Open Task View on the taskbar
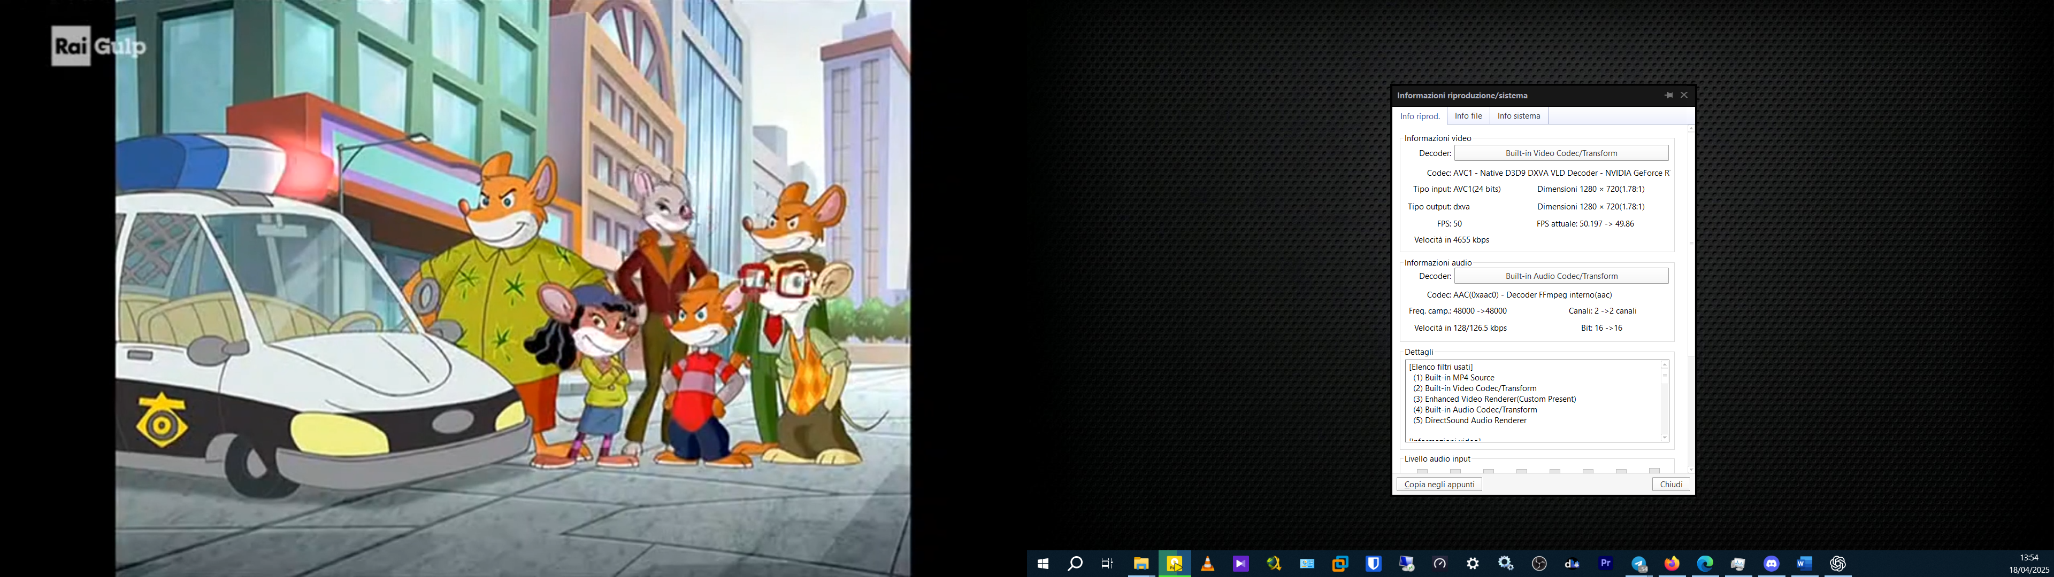2054x577 pixels. (x=1108, y=564)
